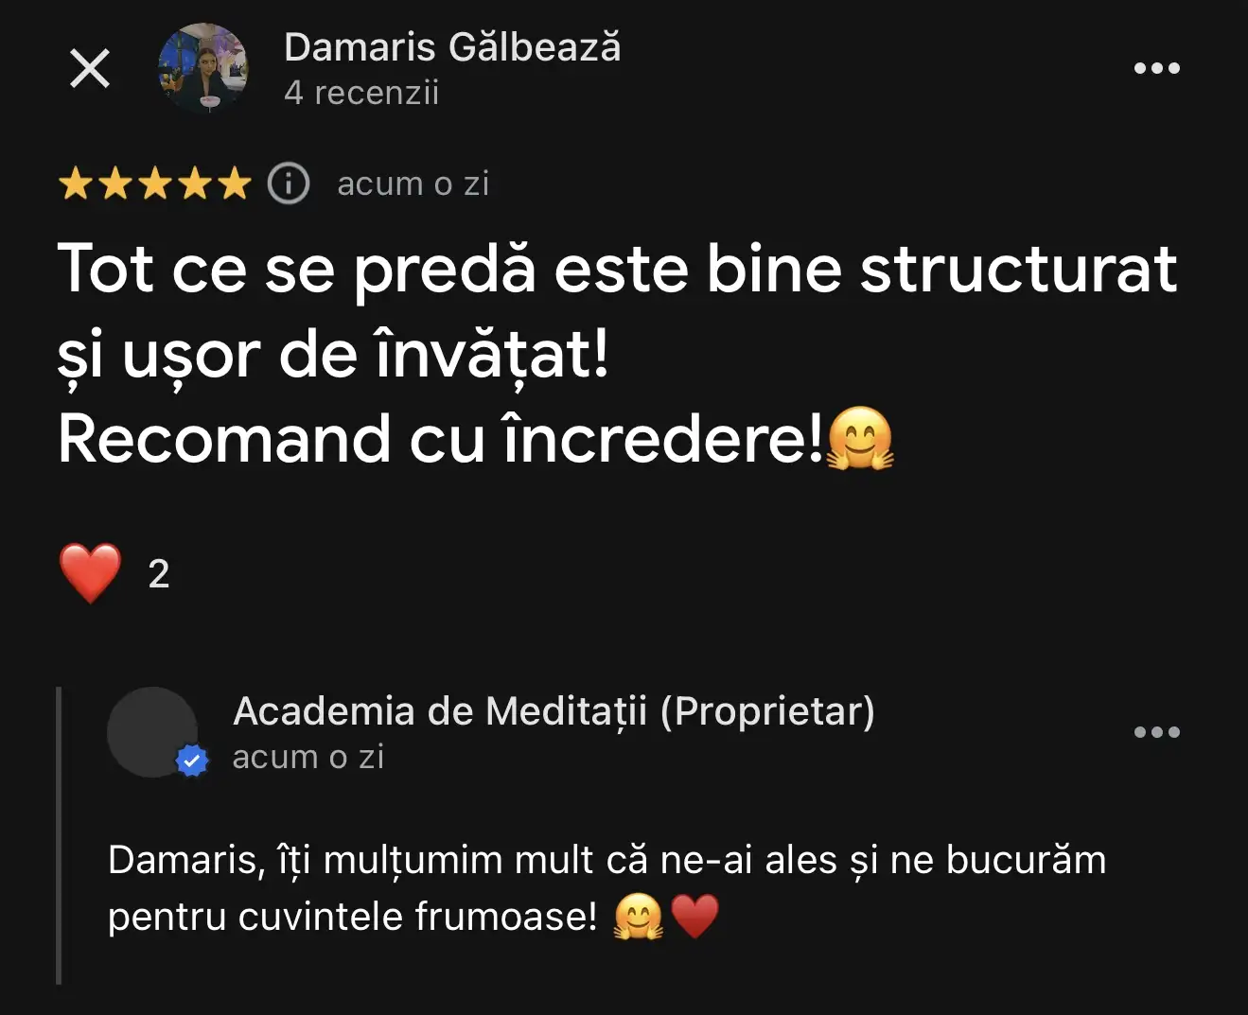Toggle the red heart like on review
The width and height of the screenshot is (1248, 1015).
click(90, 573)
